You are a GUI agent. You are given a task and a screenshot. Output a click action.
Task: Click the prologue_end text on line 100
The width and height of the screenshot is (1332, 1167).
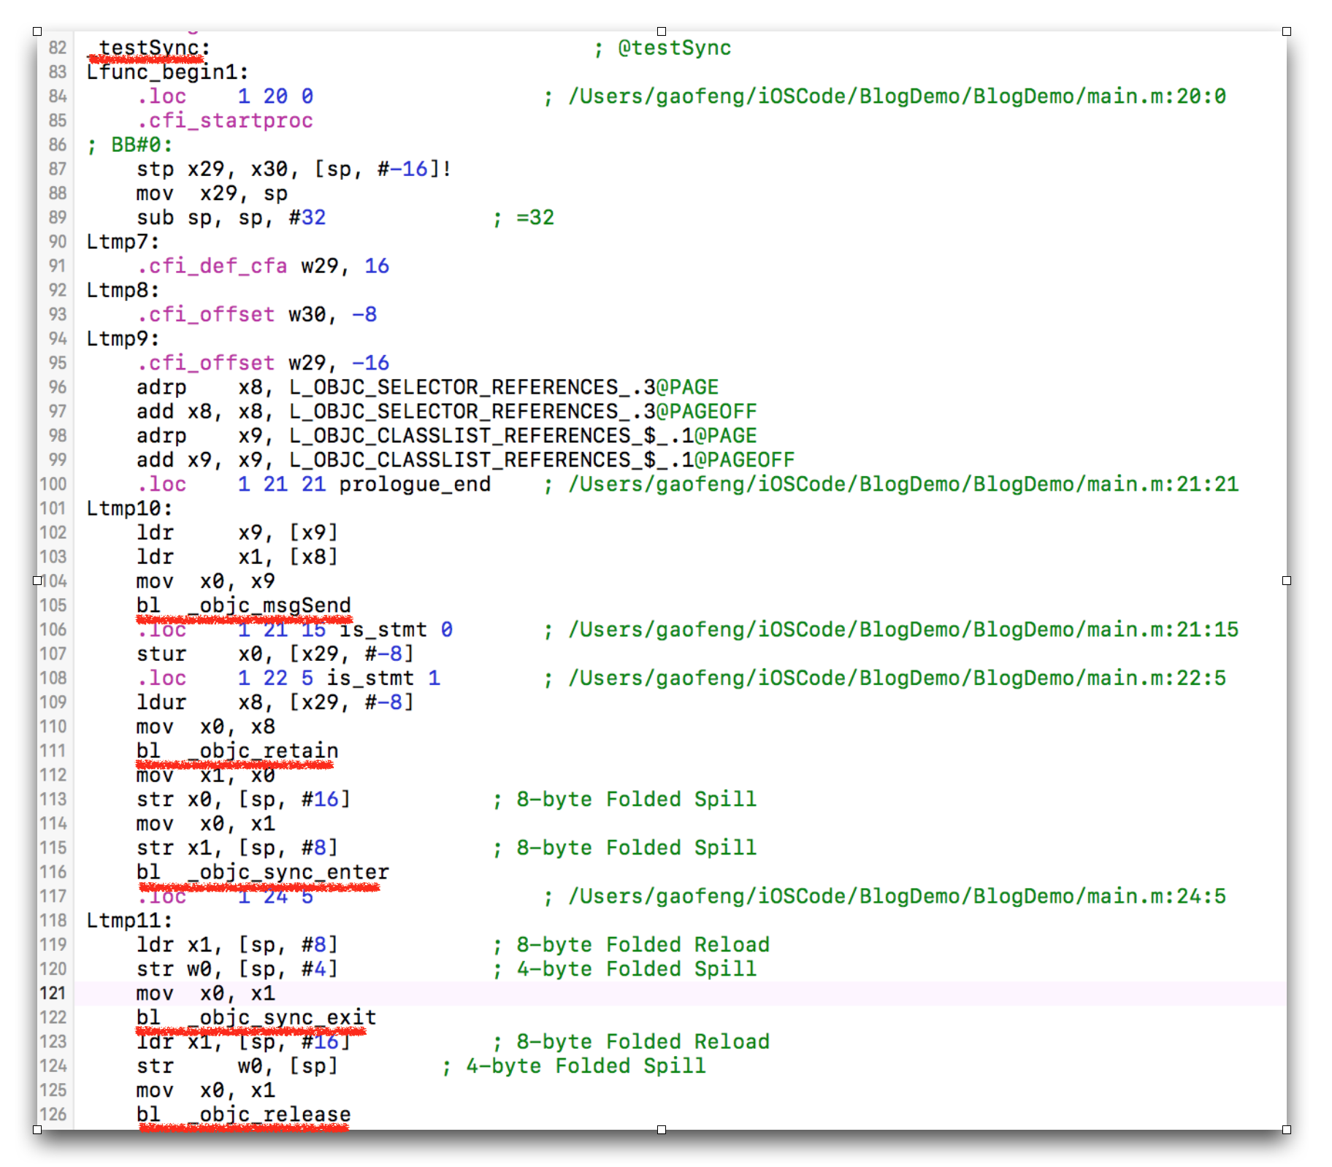point(415,484)
